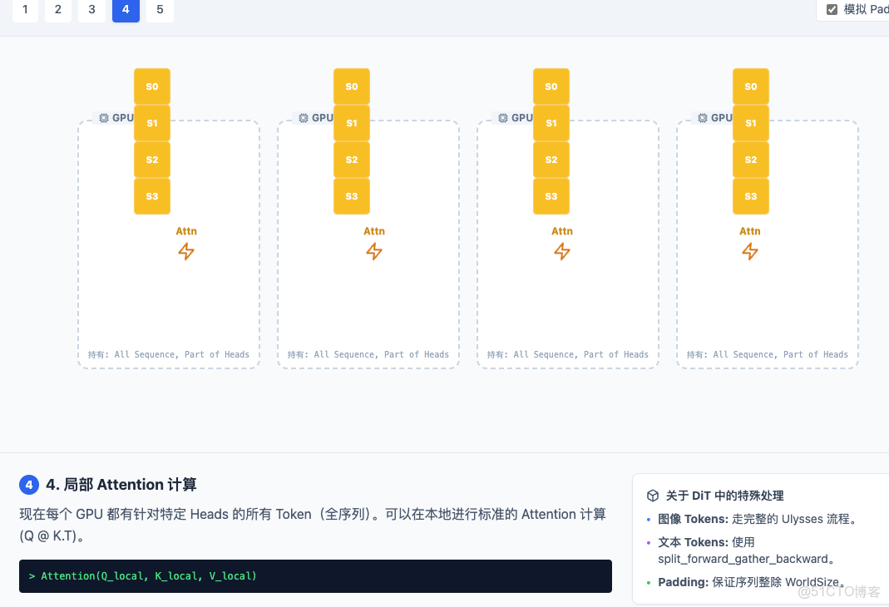Select S3 block in the fourth GPU
Viewport: 889px width, 607px height.
point(751,196)
